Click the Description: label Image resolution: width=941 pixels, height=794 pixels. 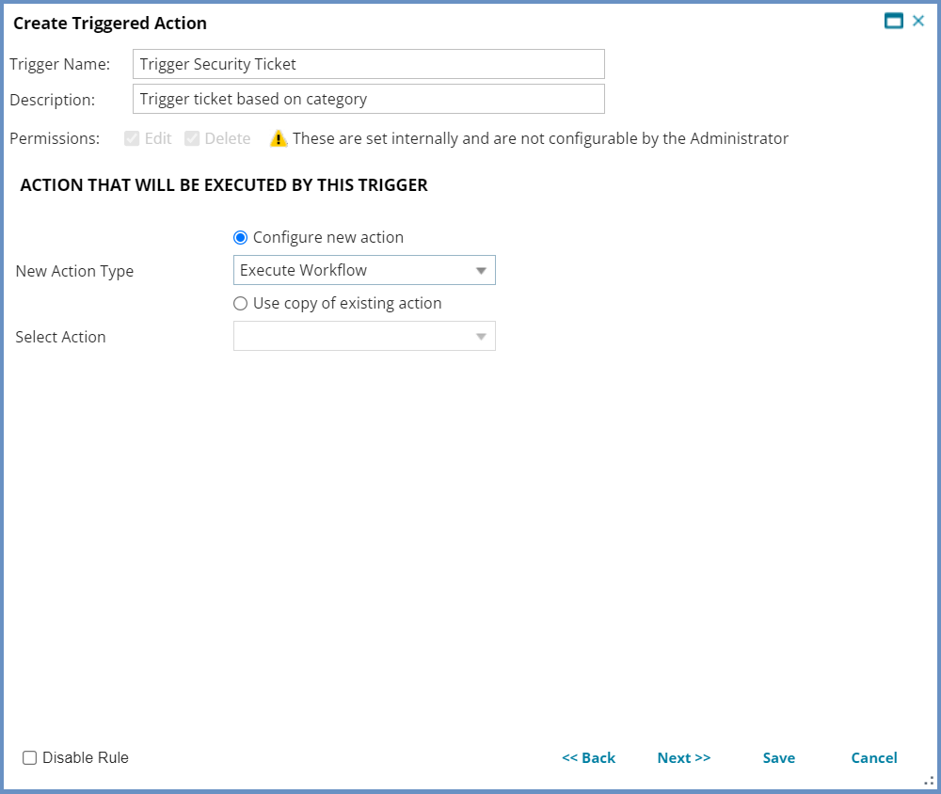click(x=52, y=100)
